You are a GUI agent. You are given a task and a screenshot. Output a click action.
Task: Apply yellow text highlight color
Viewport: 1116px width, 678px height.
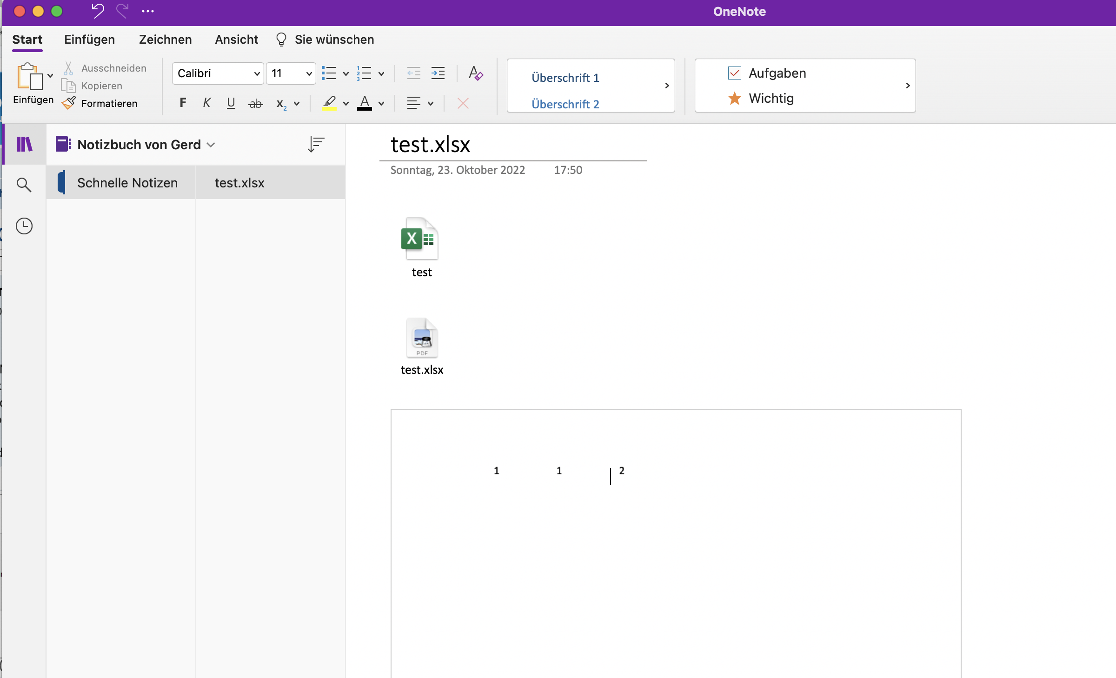329,103
